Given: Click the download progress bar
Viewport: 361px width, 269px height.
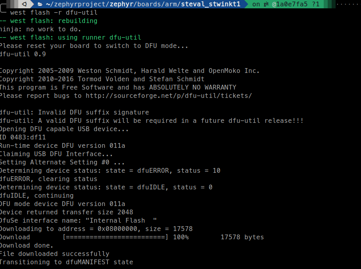Looking at the screenshot, I should (115, 237).
